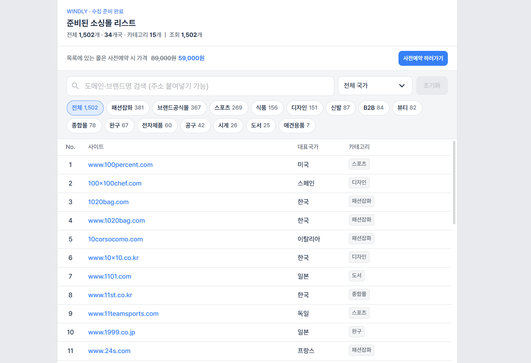Click the 스포츠 tag in the www.100percent.com row
Image resolution: width=531 pixels, height=363 pixels.
tap(359, 164)
